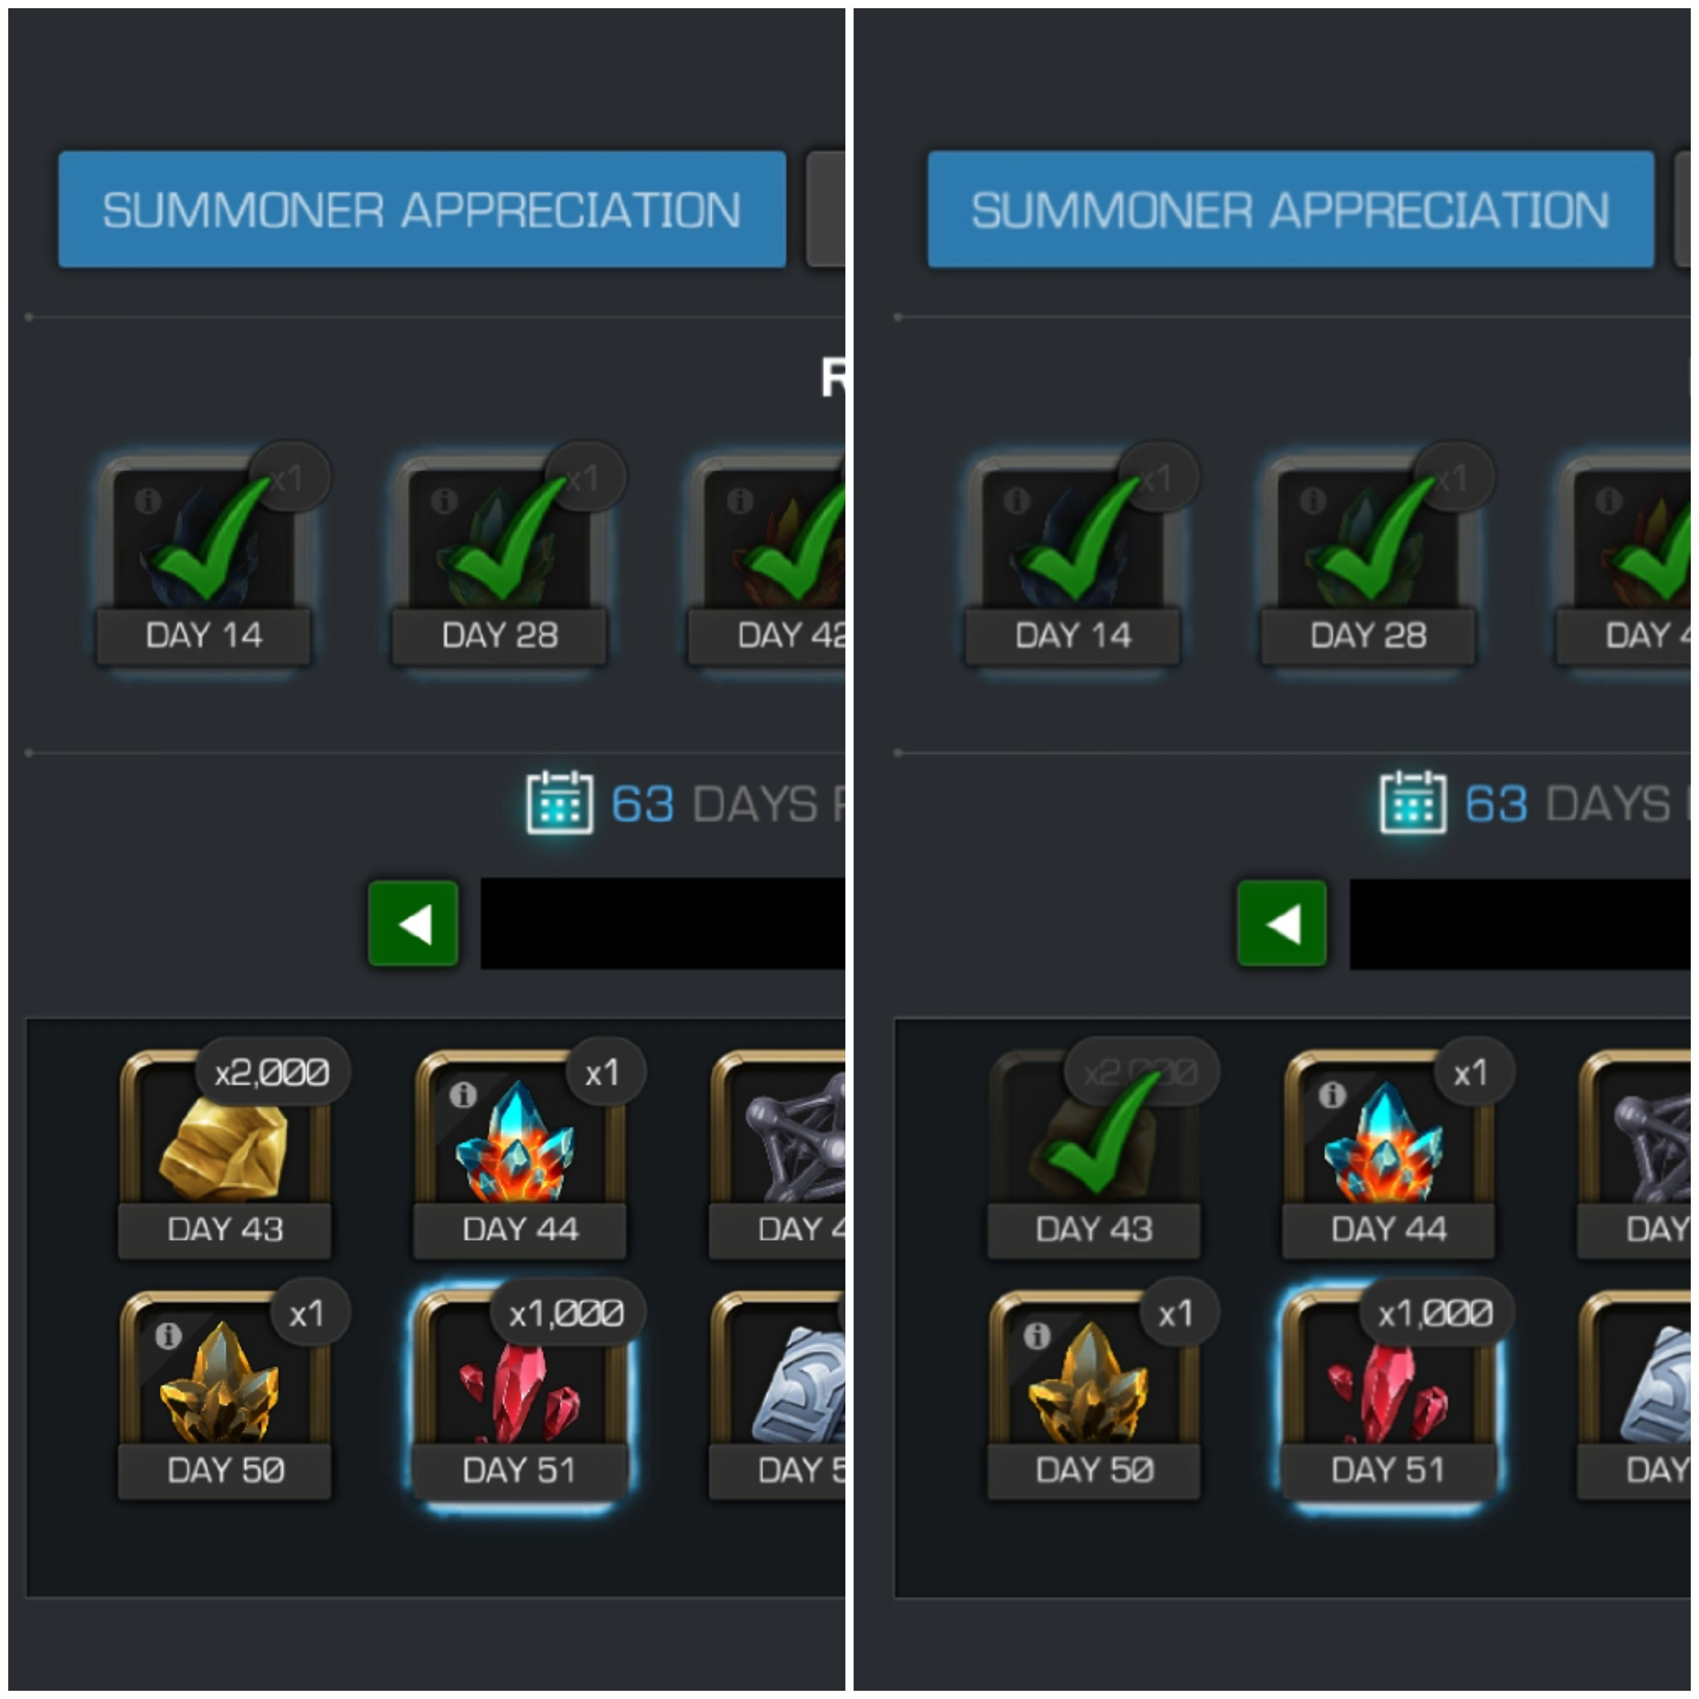The image size is (1699, 1699).
Task: Show info for Day 50 crystal, right screenshot
Action: [x=1037, y=1336]
